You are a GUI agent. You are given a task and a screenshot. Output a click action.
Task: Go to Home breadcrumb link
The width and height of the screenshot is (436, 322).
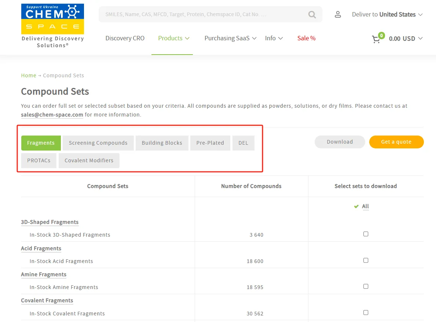tap(29, 75)
